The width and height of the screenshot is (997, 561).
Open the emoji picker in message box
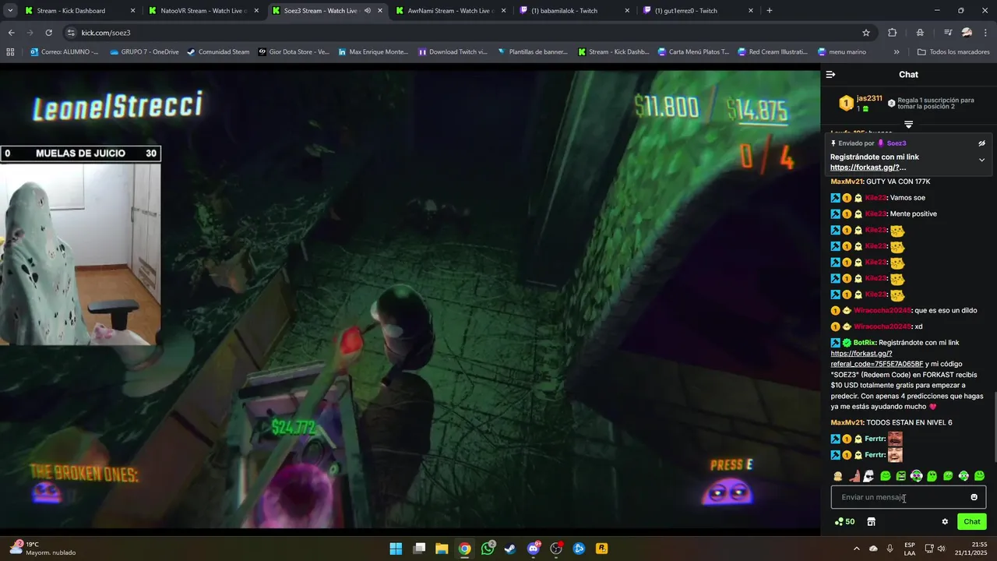coord(974,497)
